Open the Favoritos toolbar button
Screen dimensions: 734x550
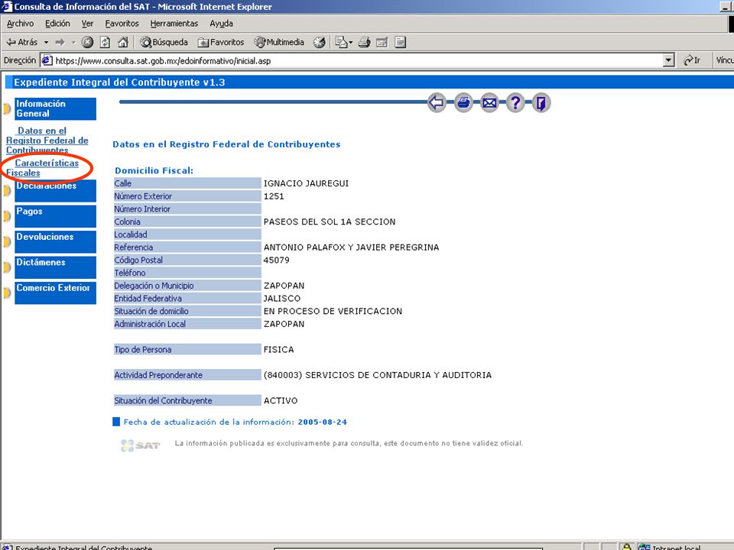[221, 42]
